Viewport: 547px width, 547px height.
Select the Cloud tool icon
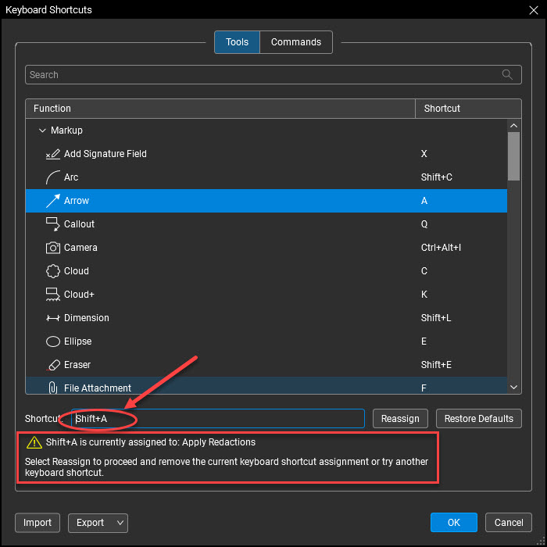(53, 271)
